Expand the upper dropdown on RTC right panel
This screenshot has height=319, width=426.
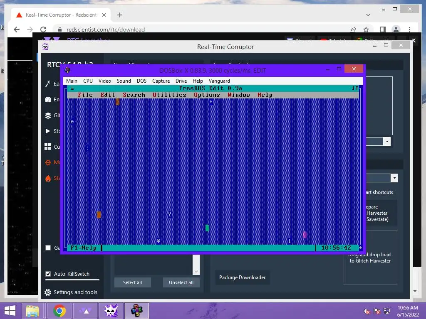[387, 141]
